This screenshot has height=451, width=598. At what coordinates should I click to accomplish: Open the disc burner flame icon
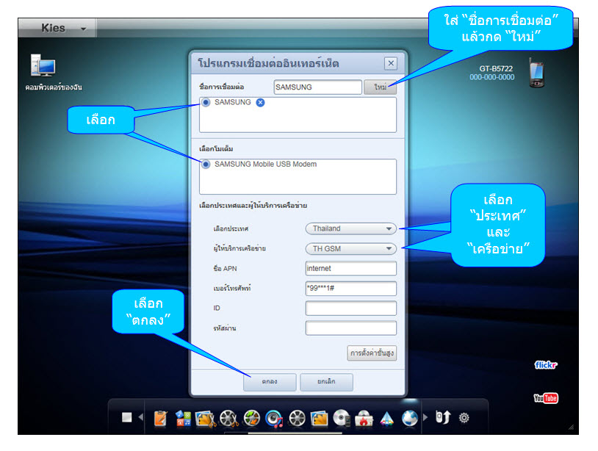[364, 419]
